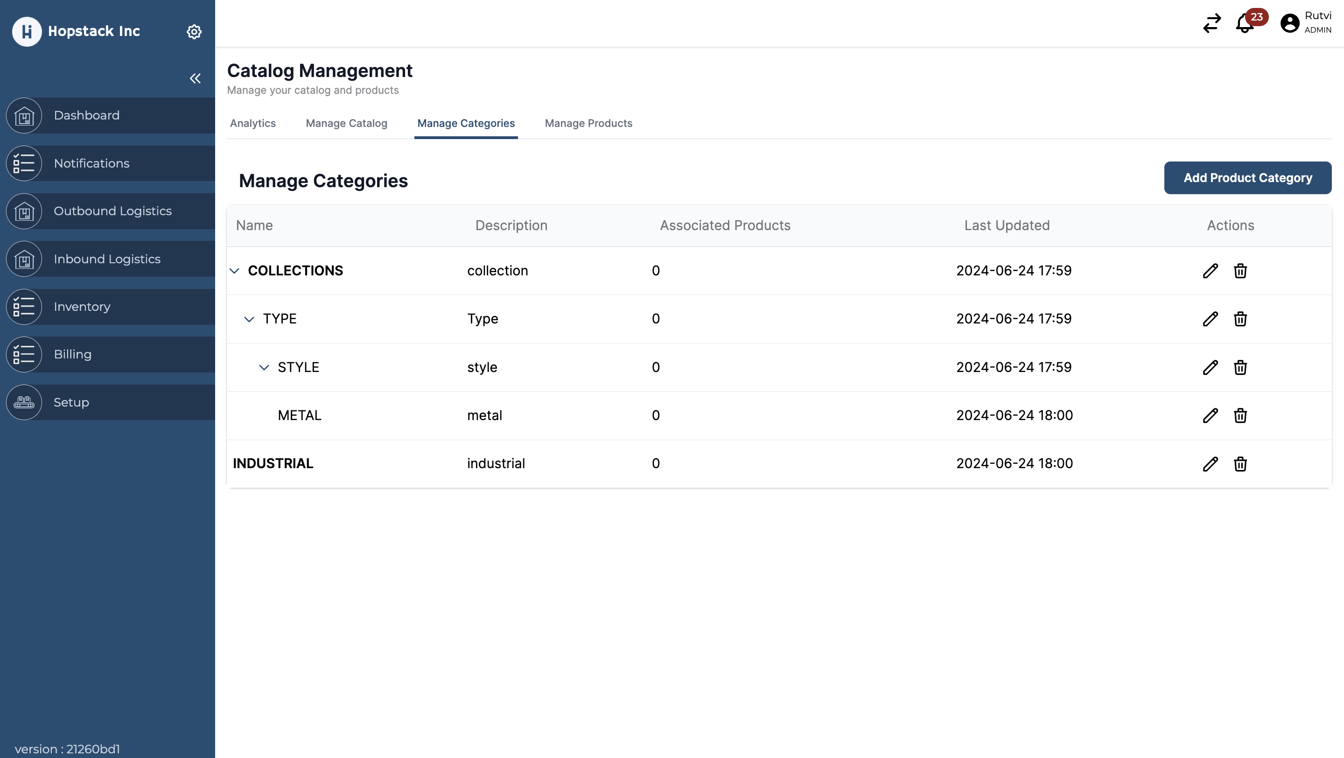Collapse the sidebar with double chevron

pos(195,78)
